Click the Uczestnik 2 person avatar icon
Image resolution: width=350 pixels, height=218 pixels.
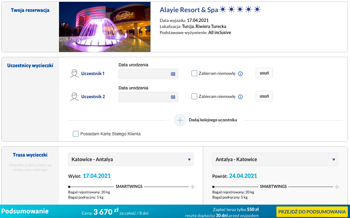pyautogui.click(x=74, y=97)
